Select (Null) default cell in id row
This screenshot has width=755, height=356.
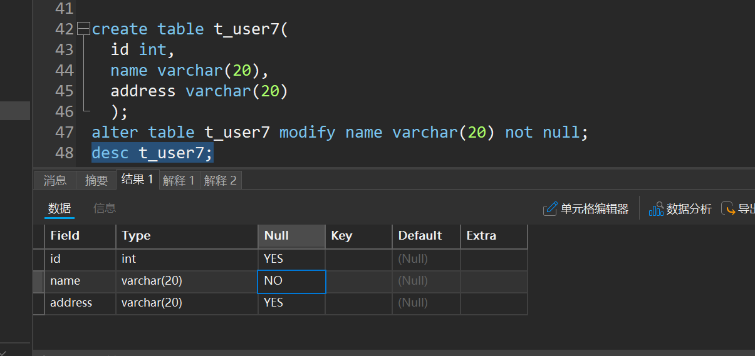tap(426, 259)
